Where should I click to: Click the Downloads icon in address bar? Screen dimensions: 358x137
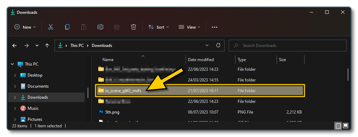(60, 46)
